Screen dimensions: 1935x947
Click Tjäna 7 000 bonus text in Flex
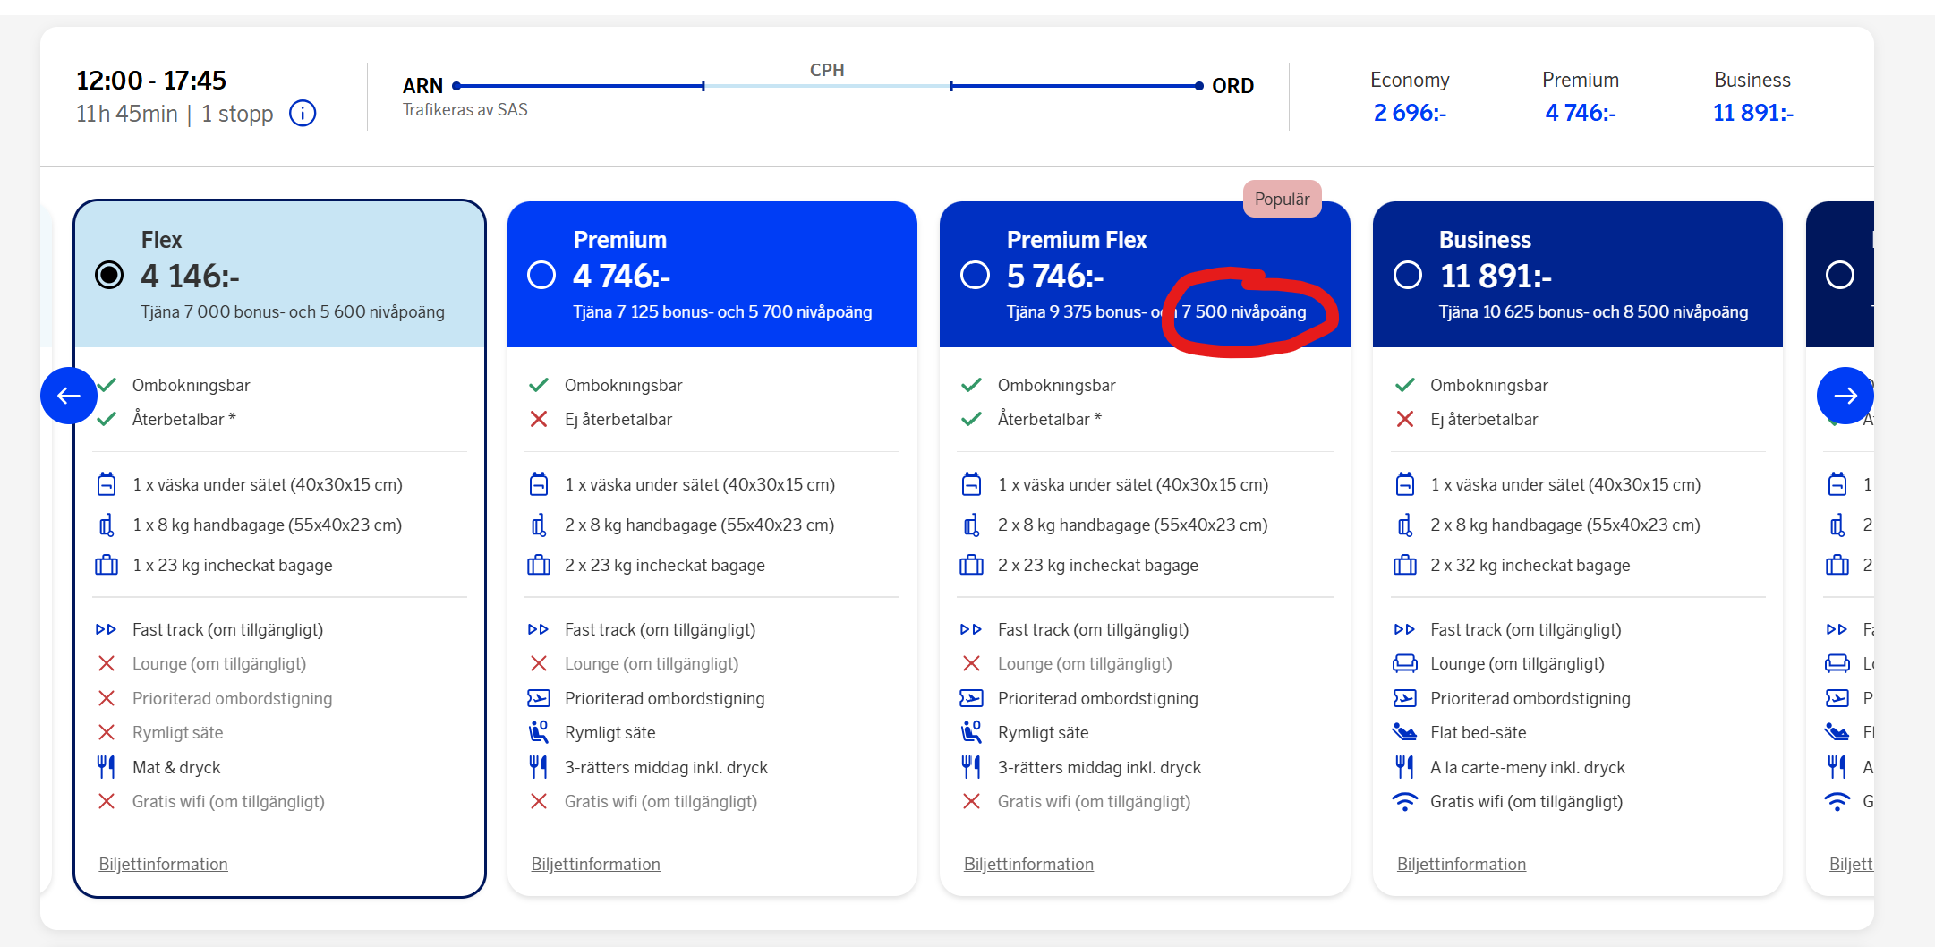(293, 311)
